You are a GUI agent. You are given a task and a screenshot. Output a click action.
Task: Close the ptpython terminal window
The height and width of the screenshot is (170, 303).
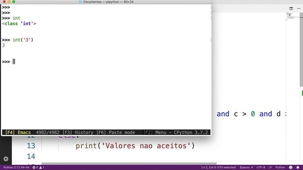(x=4, y=1)
